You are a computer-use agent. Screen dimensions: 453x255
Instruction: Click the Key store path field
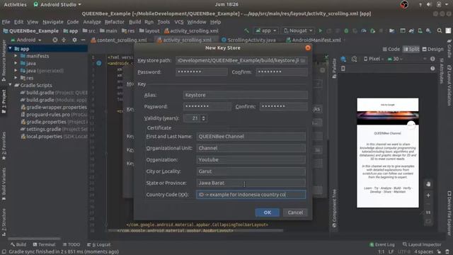[x=238, y=60]
